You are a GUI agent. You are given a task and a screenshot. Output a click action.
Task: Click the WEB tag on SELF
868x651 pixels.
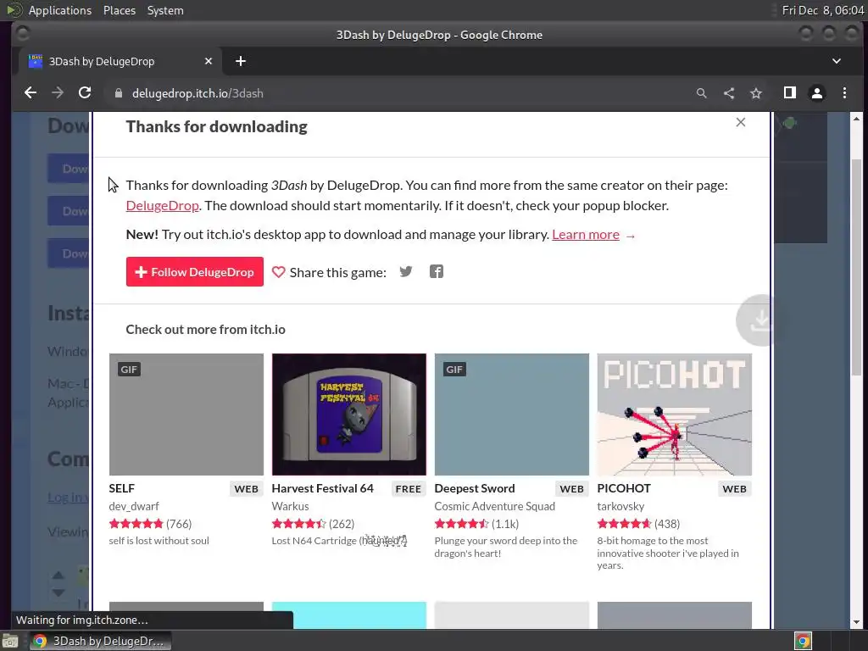[x=247, y=489]
